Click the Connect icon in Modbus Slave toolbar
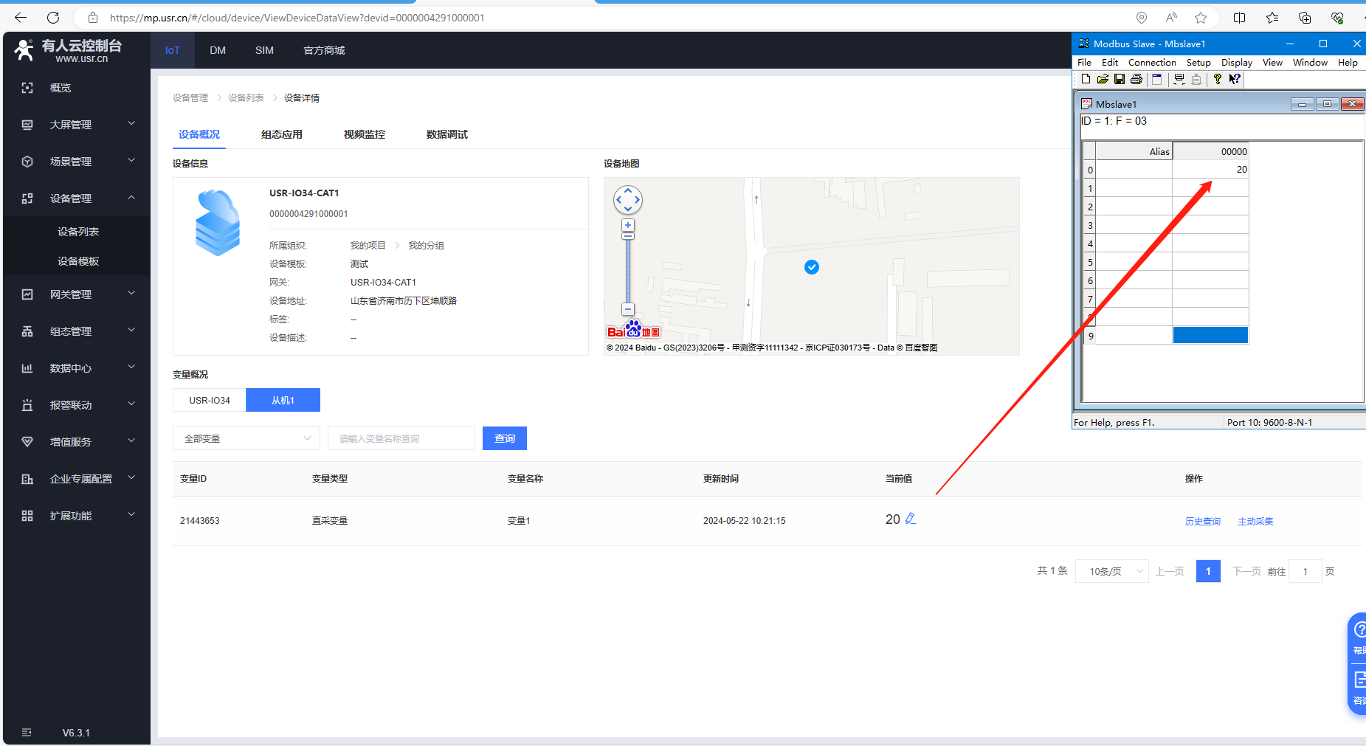 (1179, 79)
